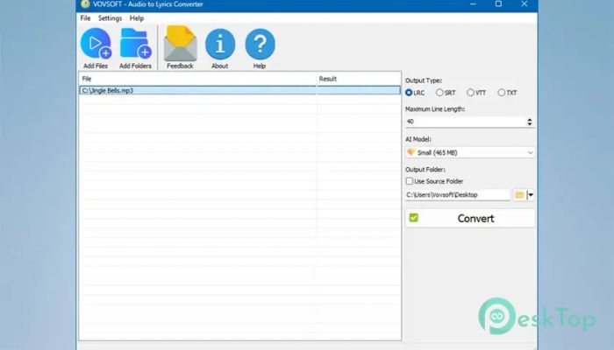Select the C:\Jingle Bells.mp3 row

coord(239,90)
